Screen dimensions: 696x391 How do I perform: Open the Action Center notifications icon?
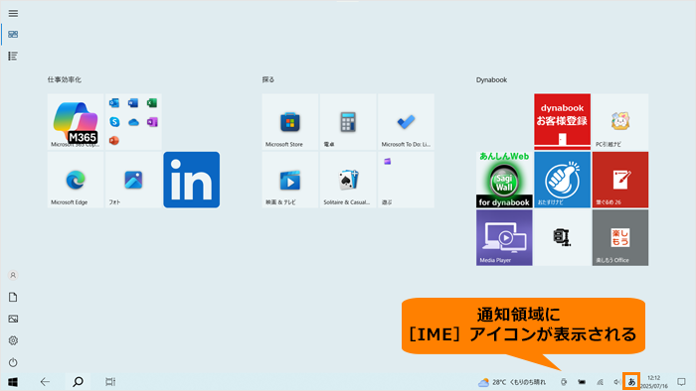coord(681,382)
